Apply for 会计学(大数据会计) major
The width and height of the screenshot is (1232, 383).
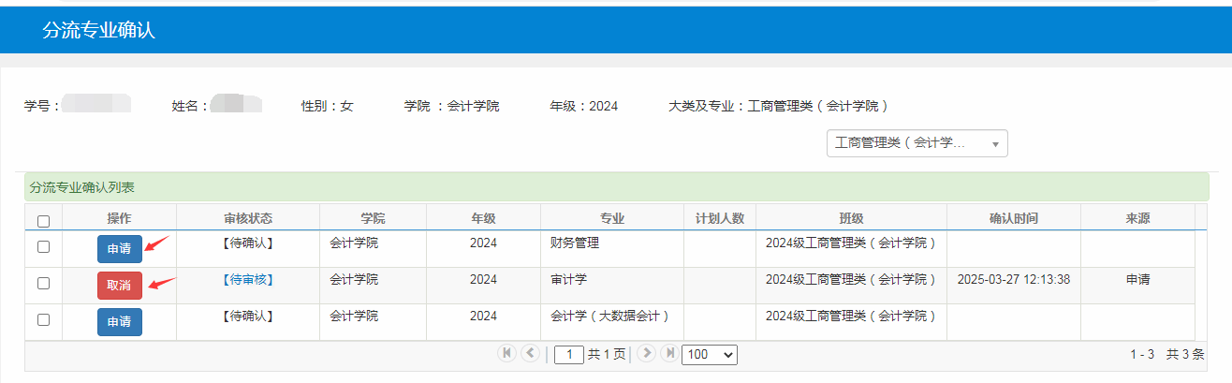120,322
